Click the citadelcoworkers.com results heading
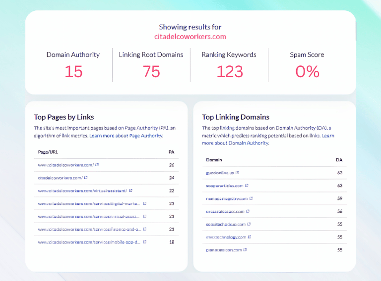This screenshot has height=281, width=381. 190,37
